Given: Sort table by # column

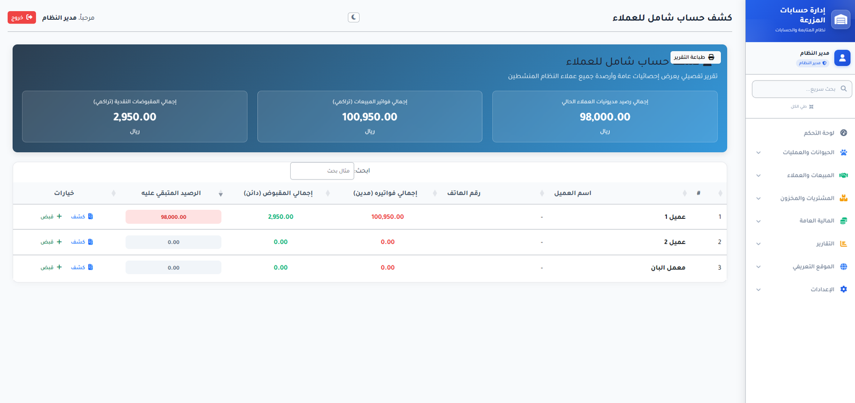Looking at the screenshot, I should coord(708,193).
